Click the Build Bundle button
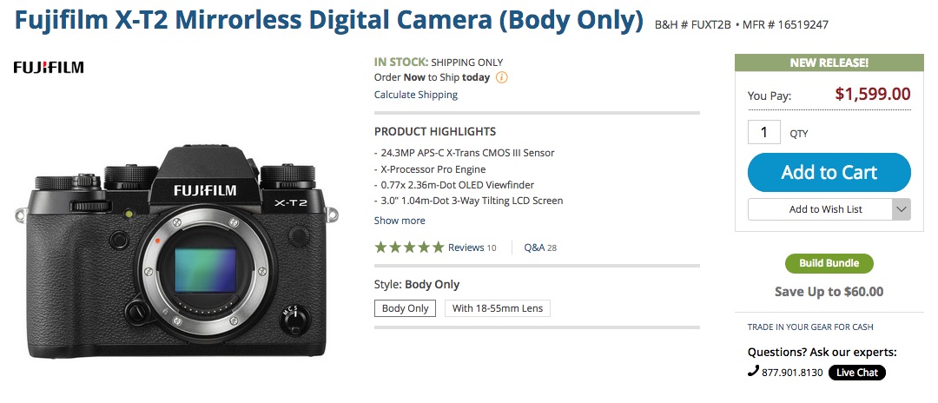 pyautogui.click(x=829, y=263)
